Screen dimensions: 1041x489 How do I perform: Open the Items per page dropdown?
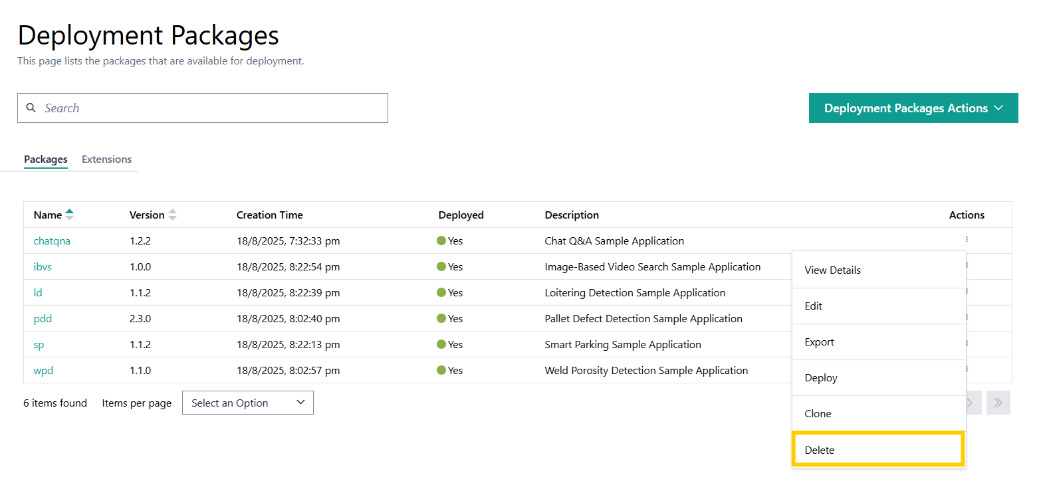pos(247,403)
